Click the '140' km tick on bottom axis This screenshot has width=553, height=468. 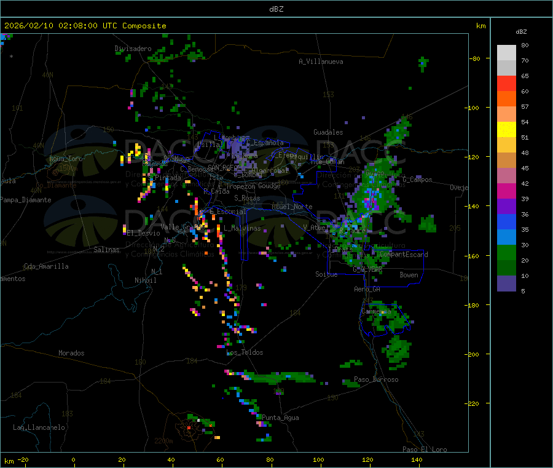click(417, 459)
